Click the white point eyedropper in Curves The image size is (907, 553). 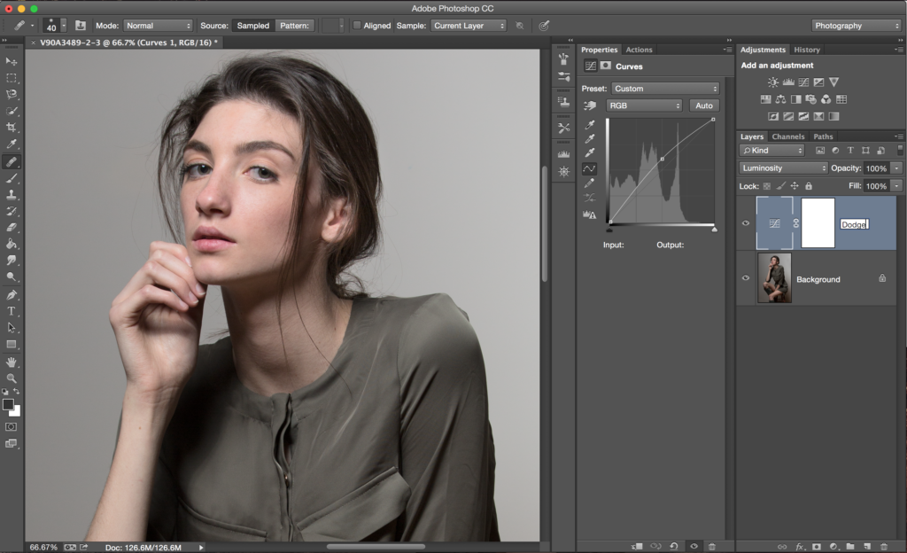click(589, 153)
